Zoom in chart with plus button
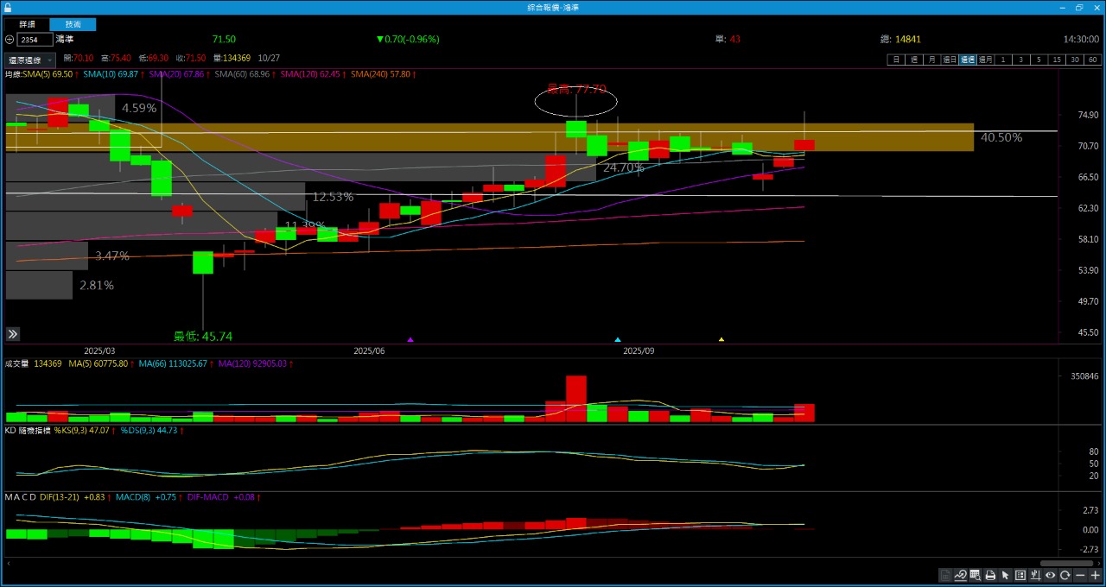The image size is (1106, 587). pyautogui.click(x=1095, y=575)
